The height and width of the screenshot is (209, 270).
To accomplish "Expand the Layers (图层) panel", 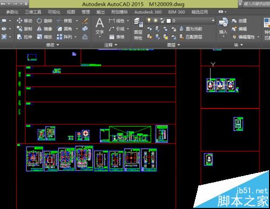I will point(173,45).
